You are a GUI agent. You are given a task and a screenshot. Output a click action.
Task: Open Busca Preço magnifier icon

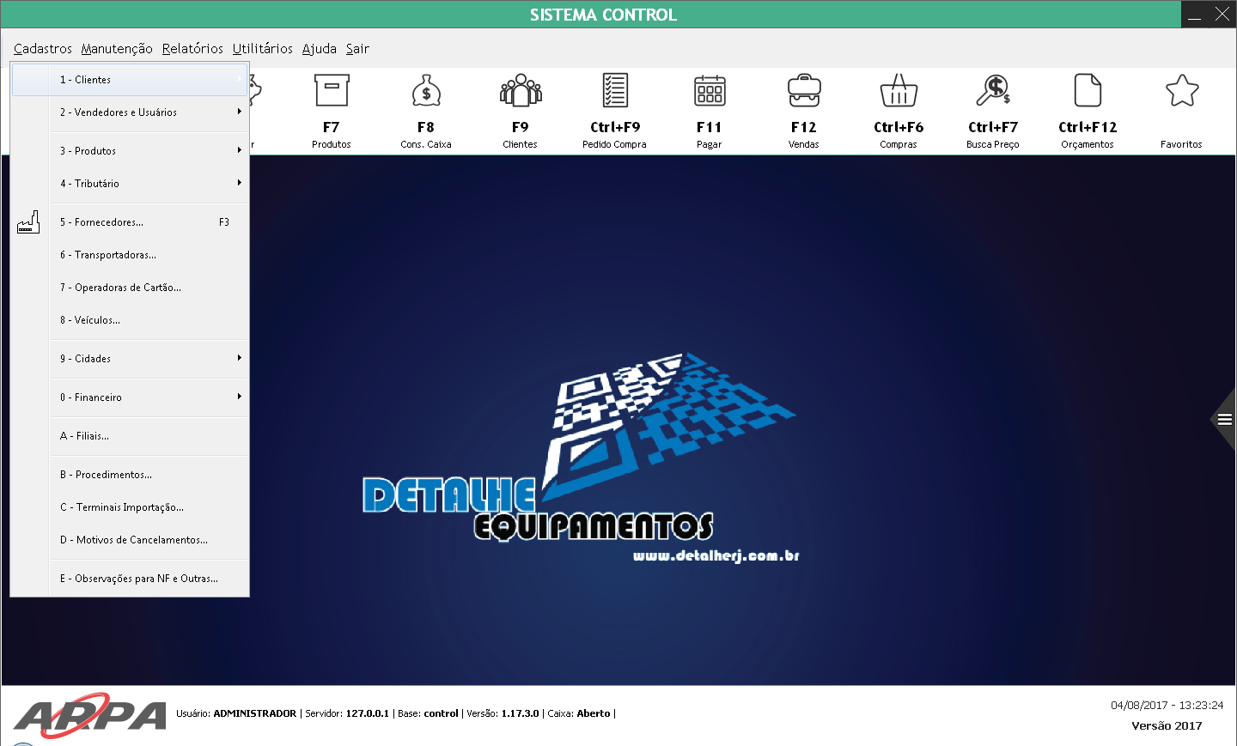(x=993, y=90)
